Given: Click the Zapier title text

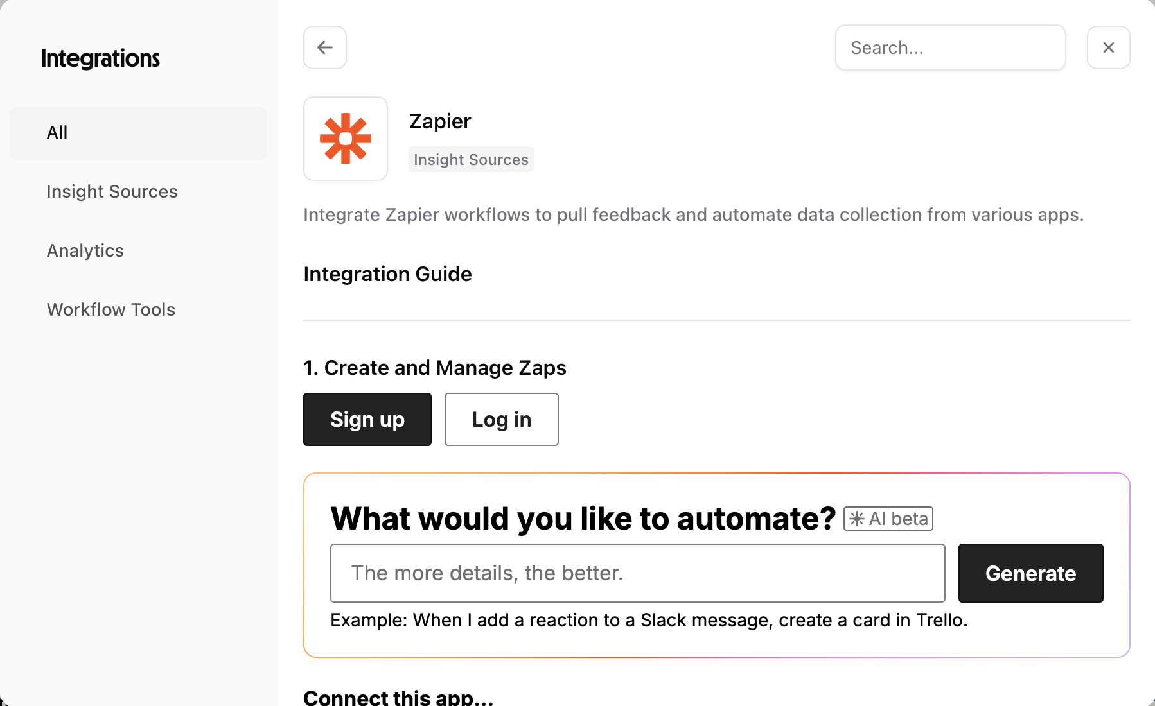Looking at the screenshot, I should click(440, 121).
